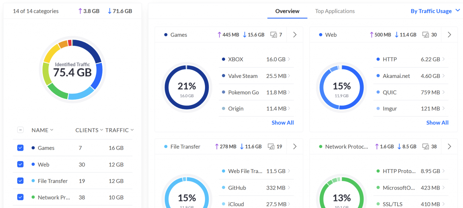Click the Network Protoc... card title

[347, 147]
